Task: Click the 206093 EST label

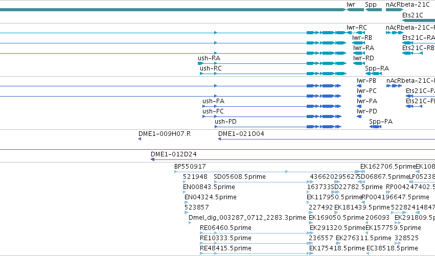Action: (x=378, y=218)
